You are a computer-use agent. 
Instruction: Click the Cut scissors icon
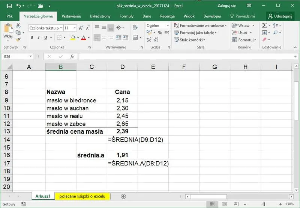click(x=18, y=25)
